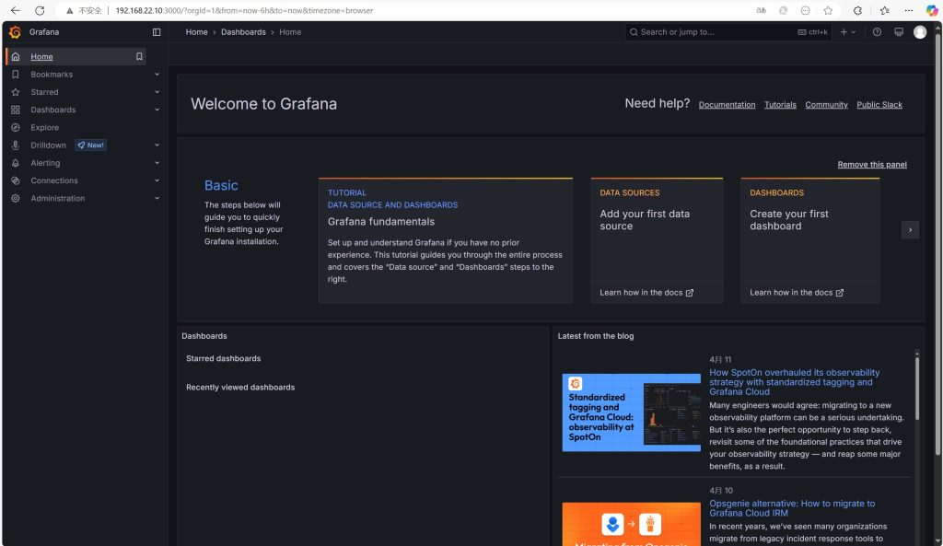943x546 pixels.
Task: Open the help question-mark icon
Action: [877, 32]
